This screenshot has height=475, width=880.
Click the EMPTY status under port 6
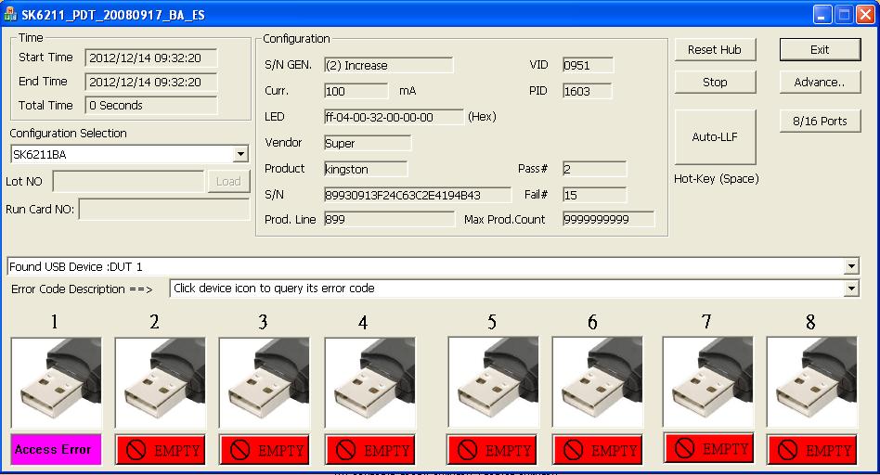click(598, 450)
